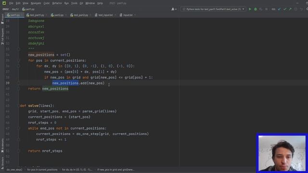Click 'day12' in the navigation bar
The width and height of the screenshot is (308, 173).
click(15, 9)
